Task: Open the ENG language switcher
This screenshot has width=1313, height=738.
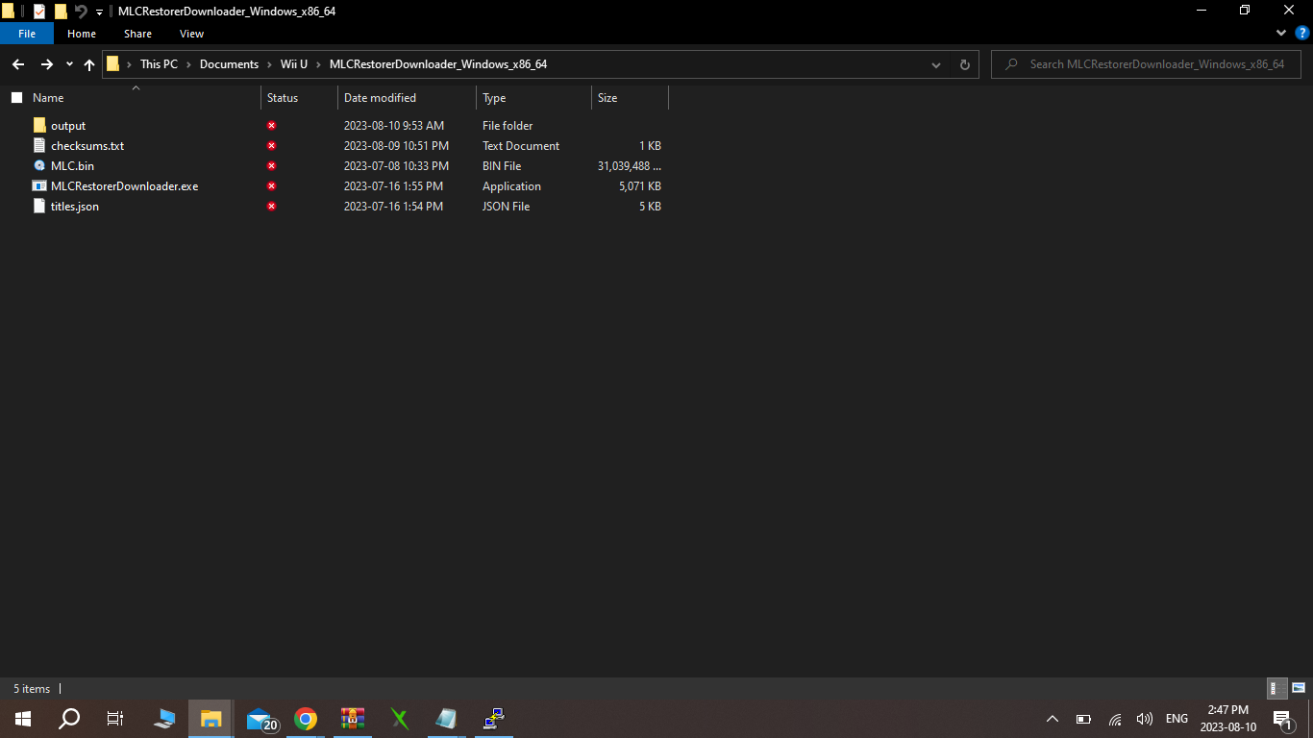Action: (1177, 719)
